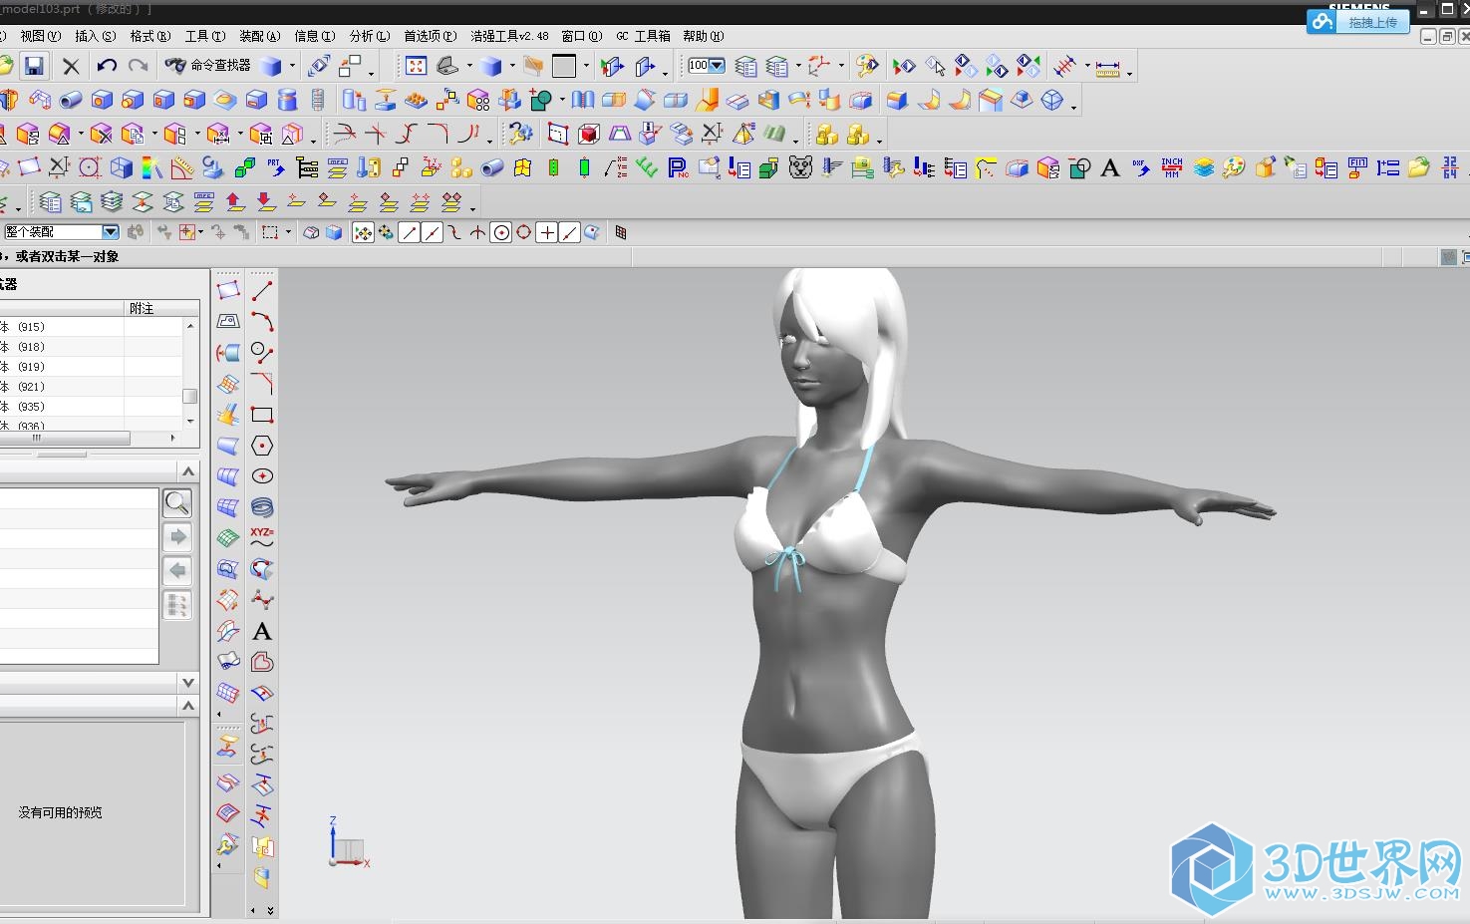Click the DXF export icon
Image resolution: width=1470 pixels, height=924 pixels.
click(x=1141, y=167)
